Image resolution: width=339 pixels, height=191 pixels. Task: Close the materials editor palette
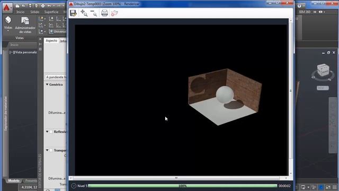(40, 39)
